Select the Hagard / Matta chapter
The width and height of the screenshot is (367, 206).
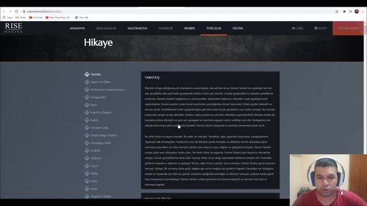[101, 196]
